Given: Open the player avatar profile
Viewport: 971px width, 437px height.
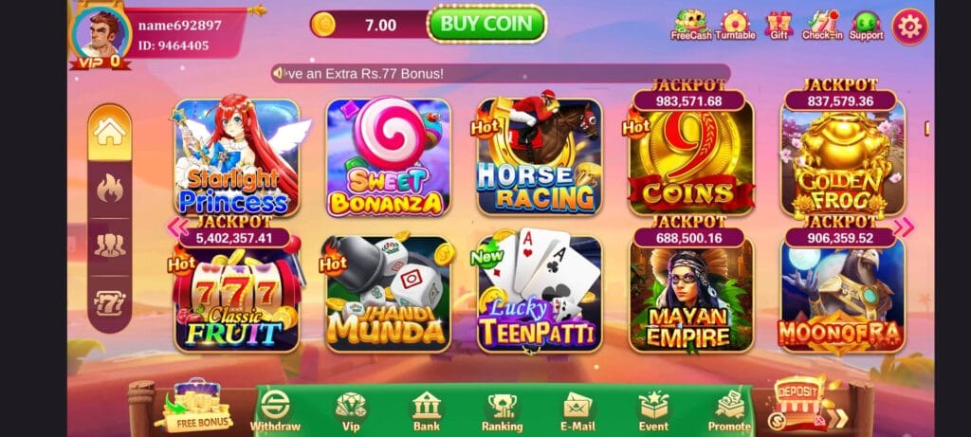Looking at the screenshot, I should tap(101, 33).
